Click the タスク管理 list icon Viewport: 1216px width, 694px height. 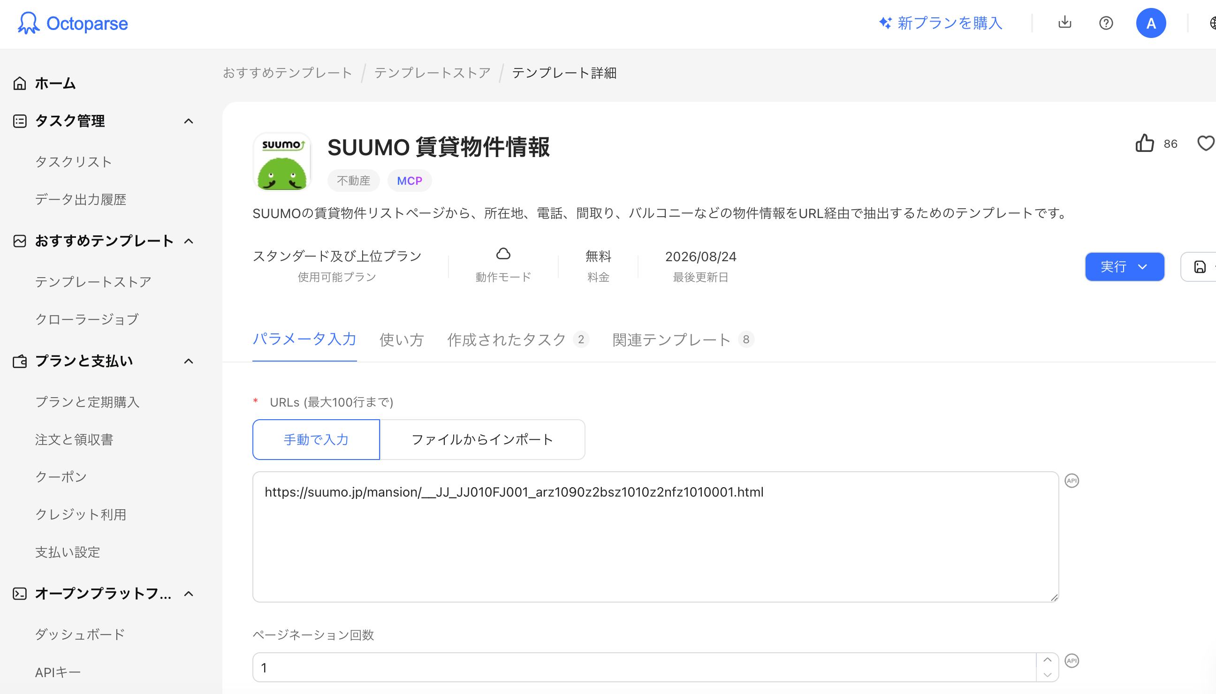coord(20,121)
